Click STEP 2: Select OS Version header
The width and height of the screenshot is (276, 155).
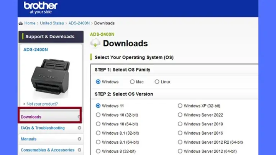124,94
